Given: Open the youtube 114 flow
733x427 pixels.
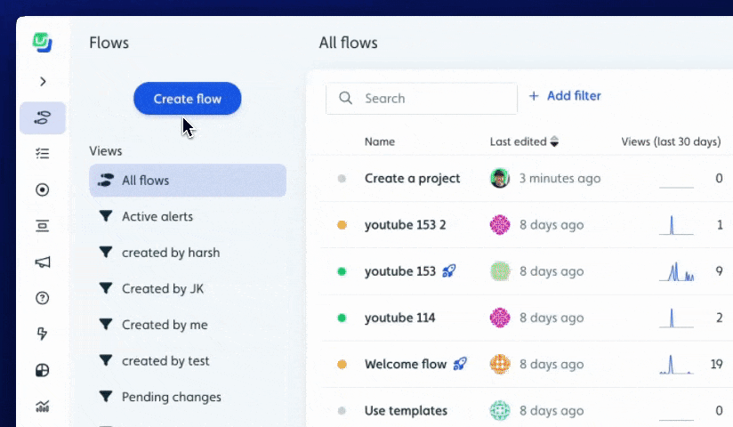Looking at the screenshot, I should pyautogui.click(x=399, y=318).
